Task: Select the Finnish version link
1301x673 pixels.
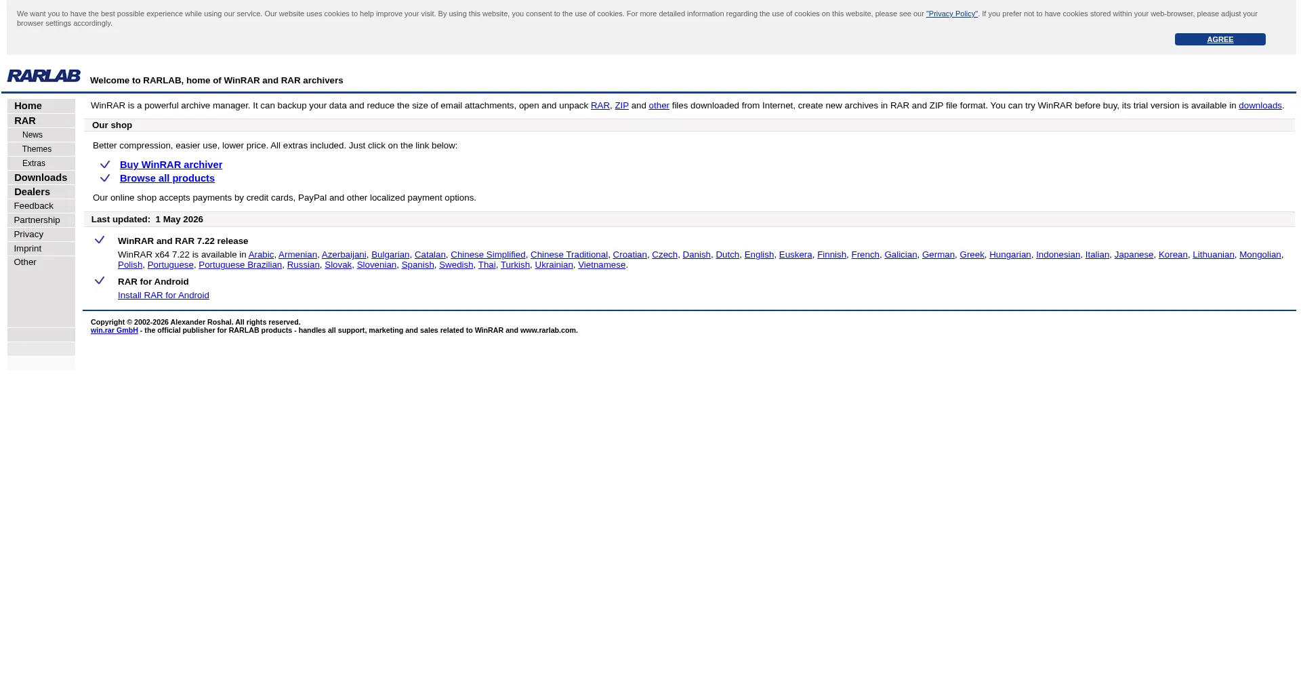Action: click(831, 255)
